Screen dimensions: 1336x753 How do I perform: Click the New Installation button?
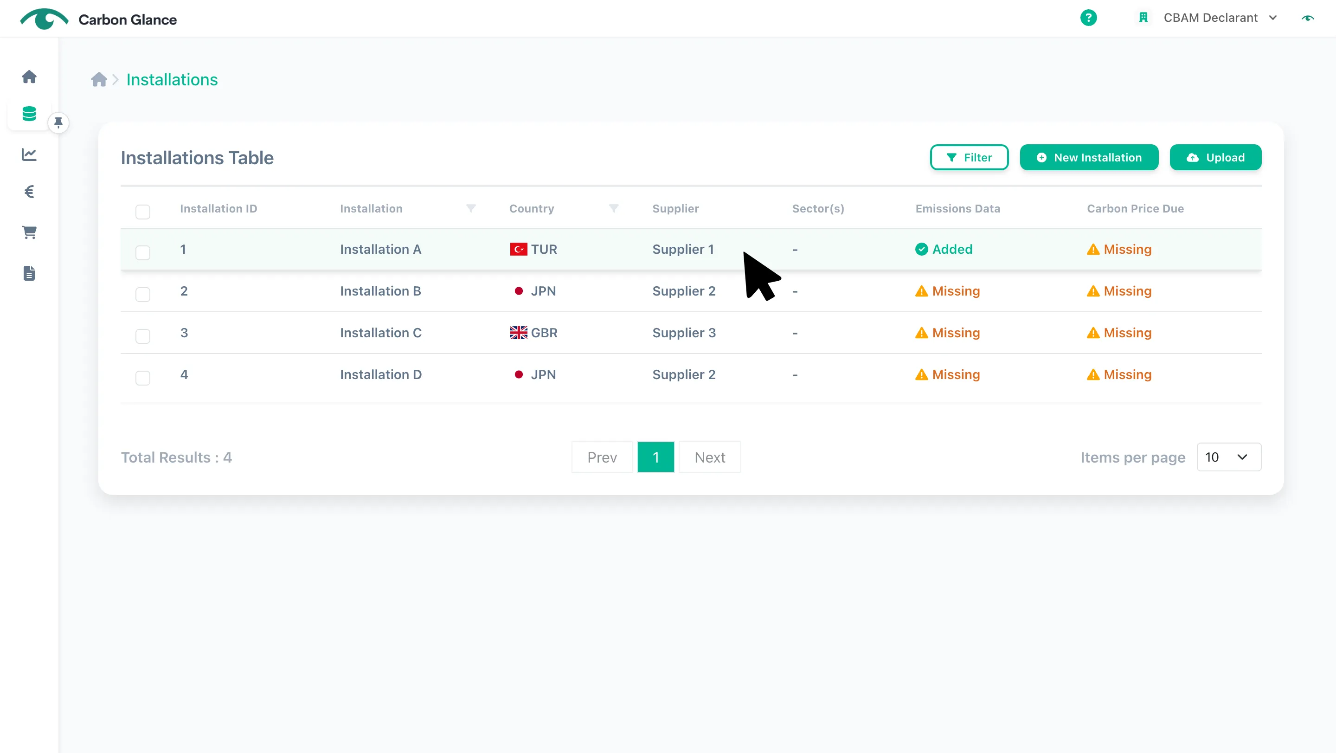tap(1089, 158)
